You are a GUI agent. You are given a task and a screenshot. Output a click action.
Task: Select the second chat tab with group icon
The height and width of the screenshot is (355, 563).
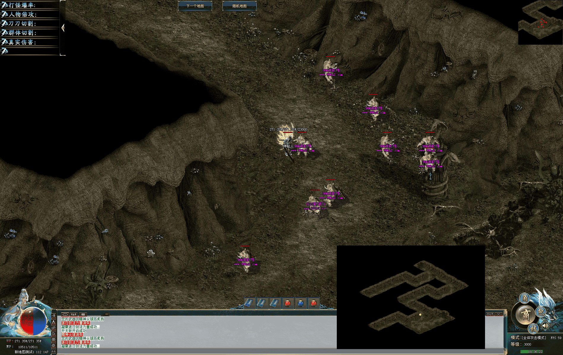click(74, 314)
